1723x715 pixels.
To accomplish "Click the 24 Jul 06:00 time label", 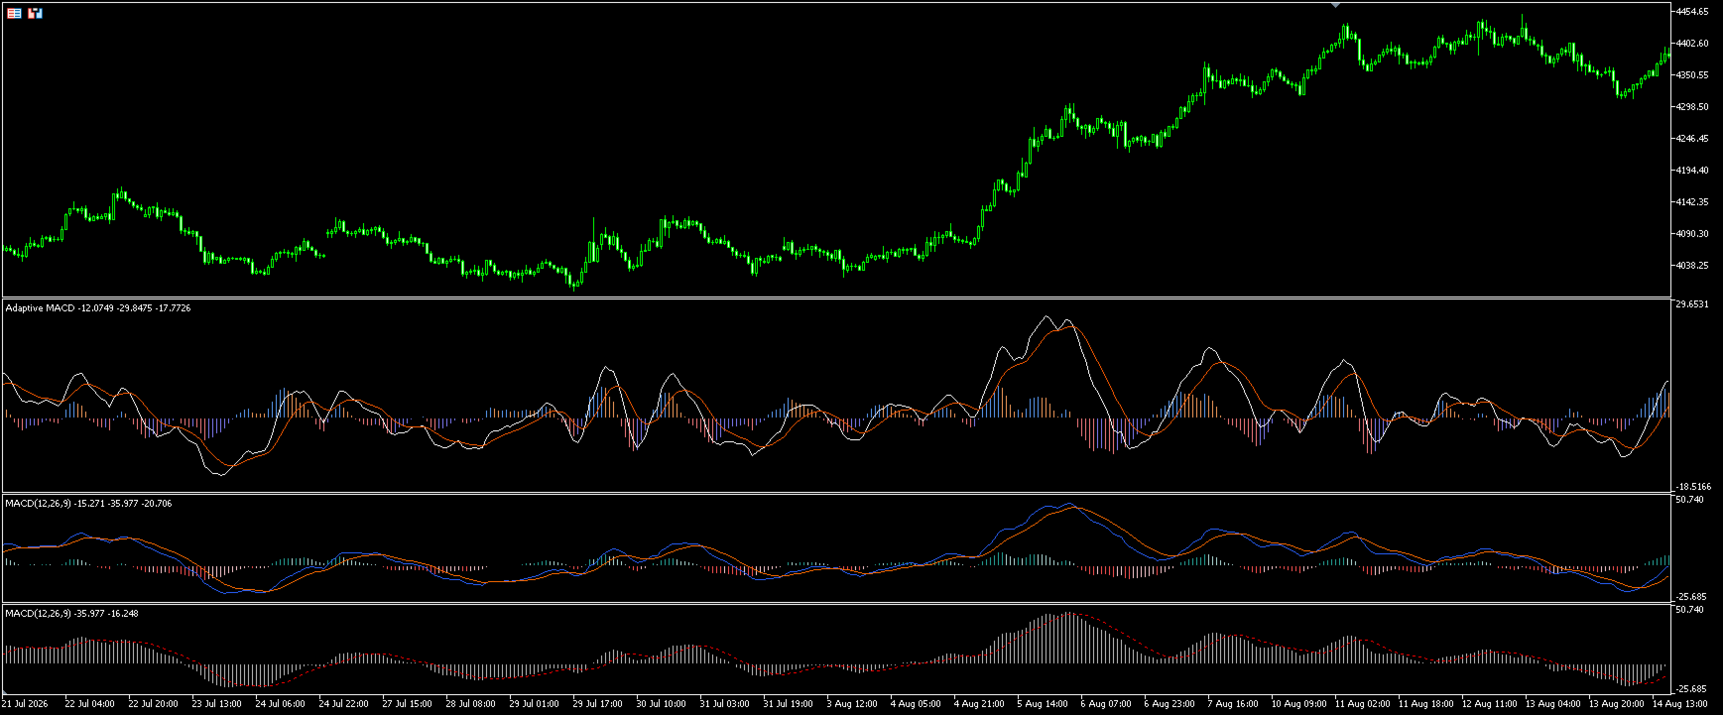I will coord(280,704).
